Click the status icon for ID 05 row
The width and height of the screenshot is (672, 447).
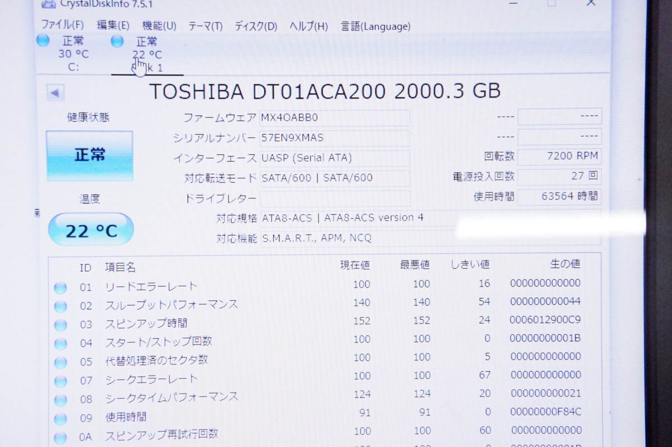(x=61, y=362)
